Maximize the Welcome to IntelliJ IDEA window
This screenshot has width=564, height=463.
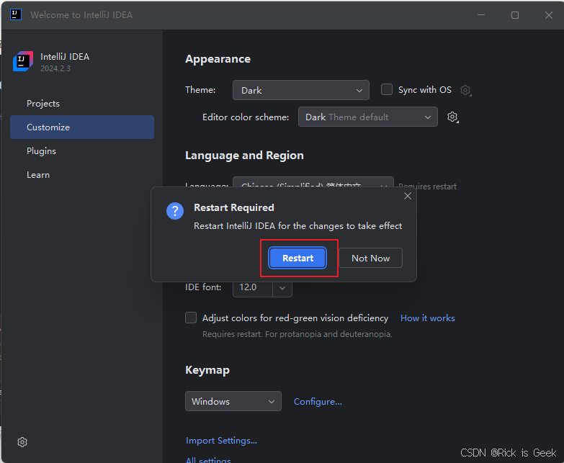click(515, 15)
